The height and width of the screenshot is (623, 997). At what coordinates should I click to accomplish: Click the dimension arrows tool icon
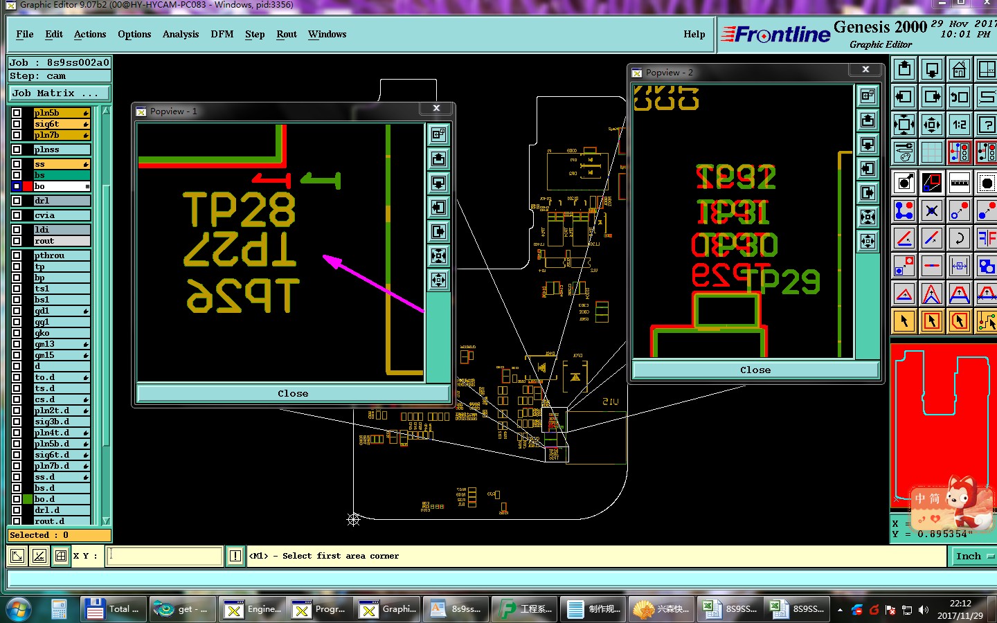click(960, 266)
